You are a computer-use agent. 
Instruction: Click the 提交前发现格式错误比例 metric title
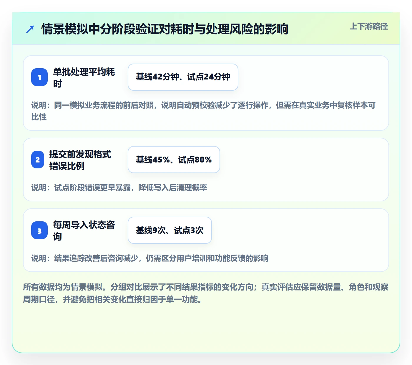coord(80,160)
